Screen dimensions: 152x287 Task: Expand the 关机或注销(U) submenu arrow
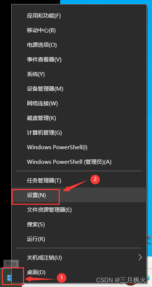coord(140,257)
